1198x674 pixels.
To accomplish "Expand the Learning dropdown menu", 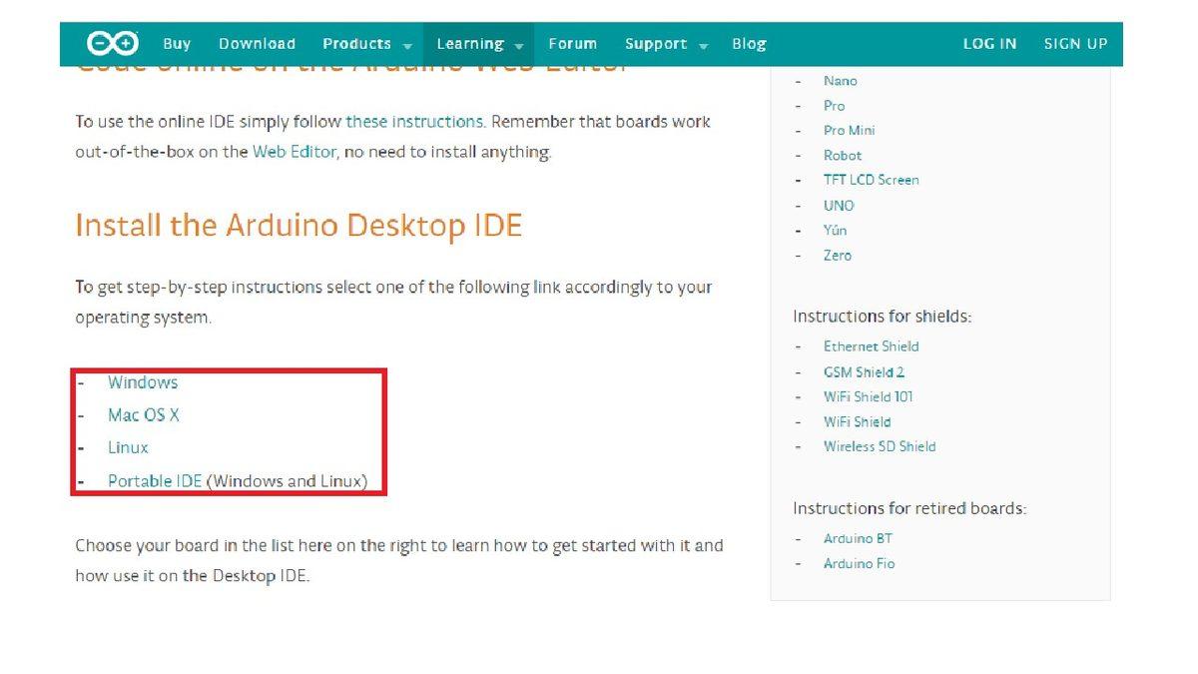I will [469, 43].
